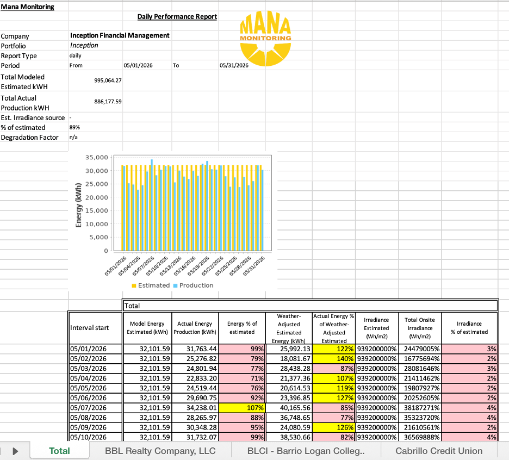Screen dimensions: 509x460
Task: Click the Estimated legend yellow swatch
Action: coord(134,285)
